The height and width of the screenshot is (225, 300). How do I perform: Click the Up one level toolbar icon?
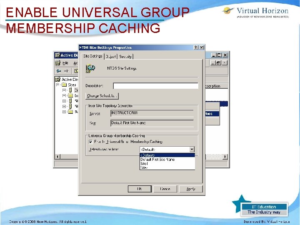(76, 71)
